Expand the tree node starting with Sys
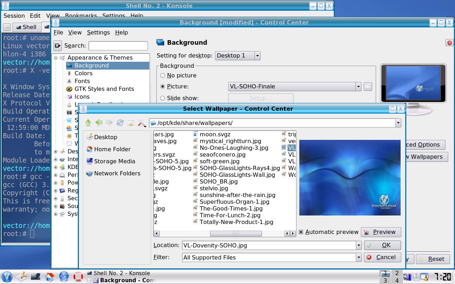The width and height of the screenshot is (455, 284). (56, 214)
